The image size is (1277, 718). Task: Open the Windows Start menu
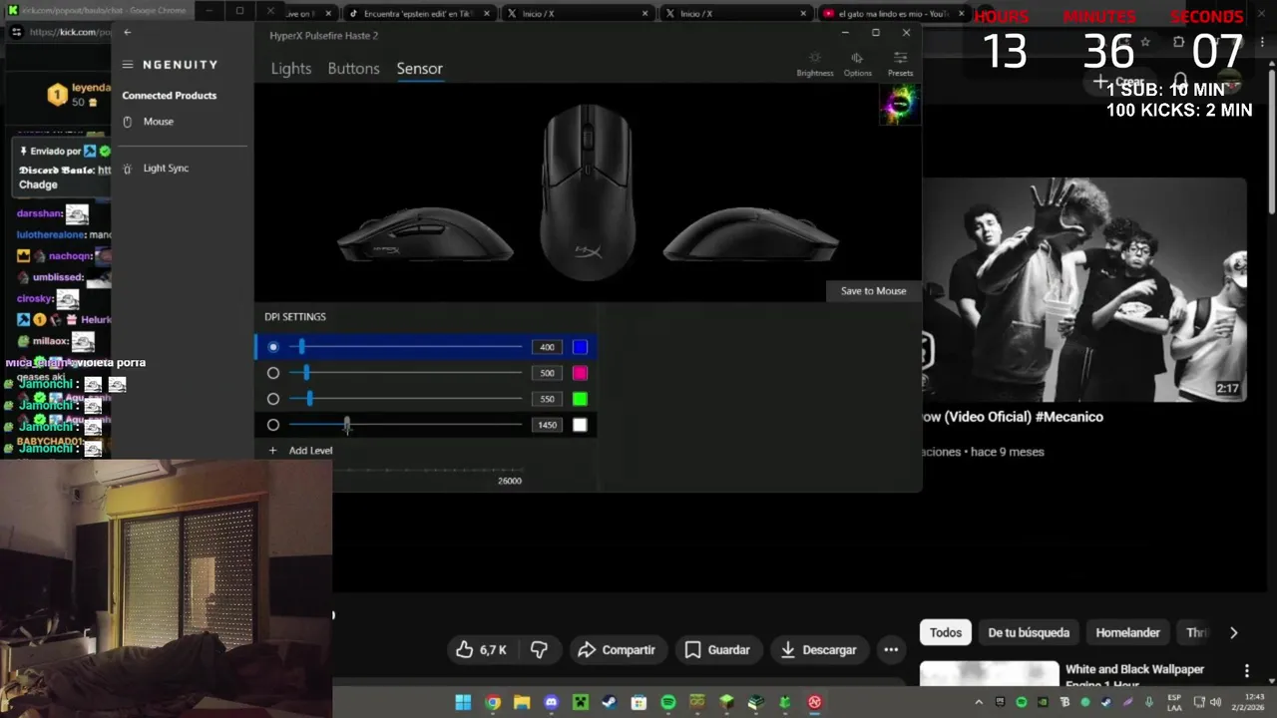click(x=463, y=702)
